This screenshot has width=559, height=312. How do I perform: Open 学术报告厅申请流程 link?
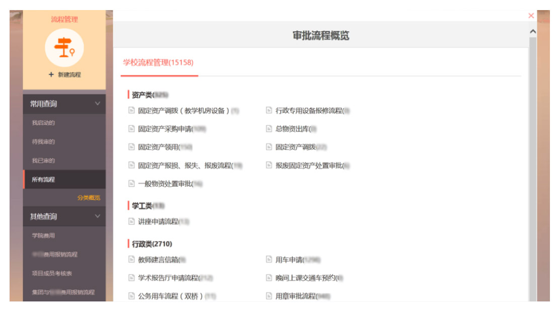(x=168, y=278)
